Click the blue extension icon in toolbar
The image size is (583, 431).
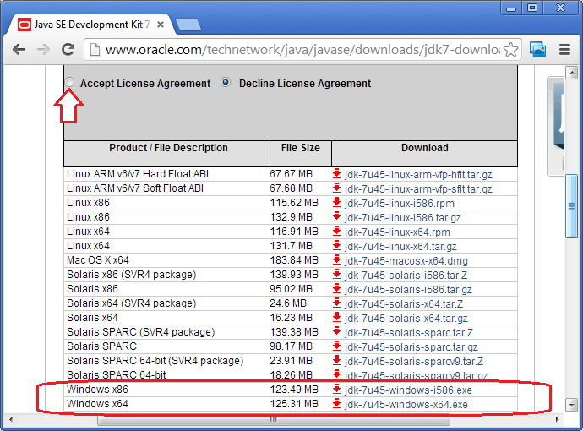[x=538, y=50]
